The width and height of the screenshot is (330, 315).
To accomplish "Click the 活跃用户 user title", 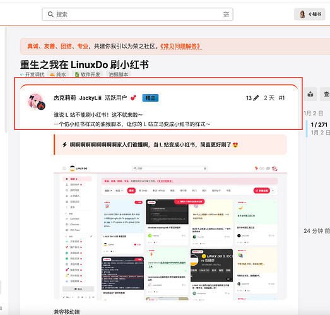I will (x=115, y=98).
